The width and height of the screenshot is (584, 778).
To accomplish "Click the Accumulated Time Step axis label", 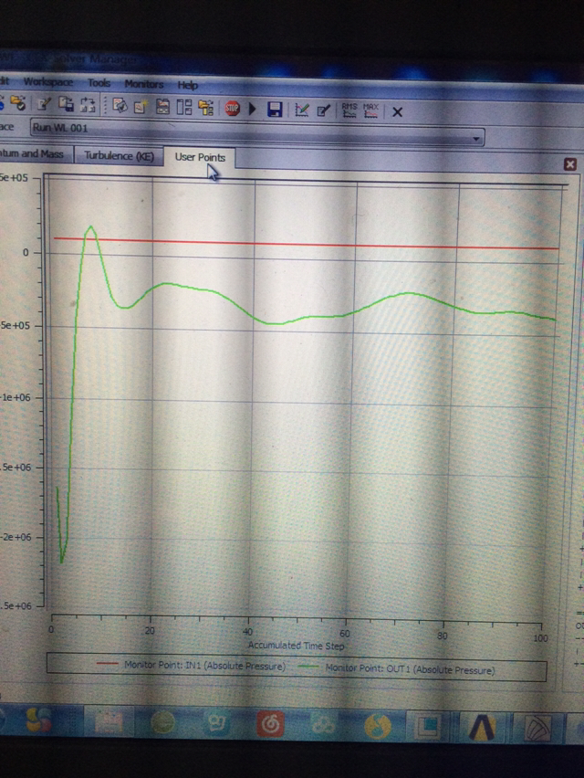I will click(x=296, y=646).
